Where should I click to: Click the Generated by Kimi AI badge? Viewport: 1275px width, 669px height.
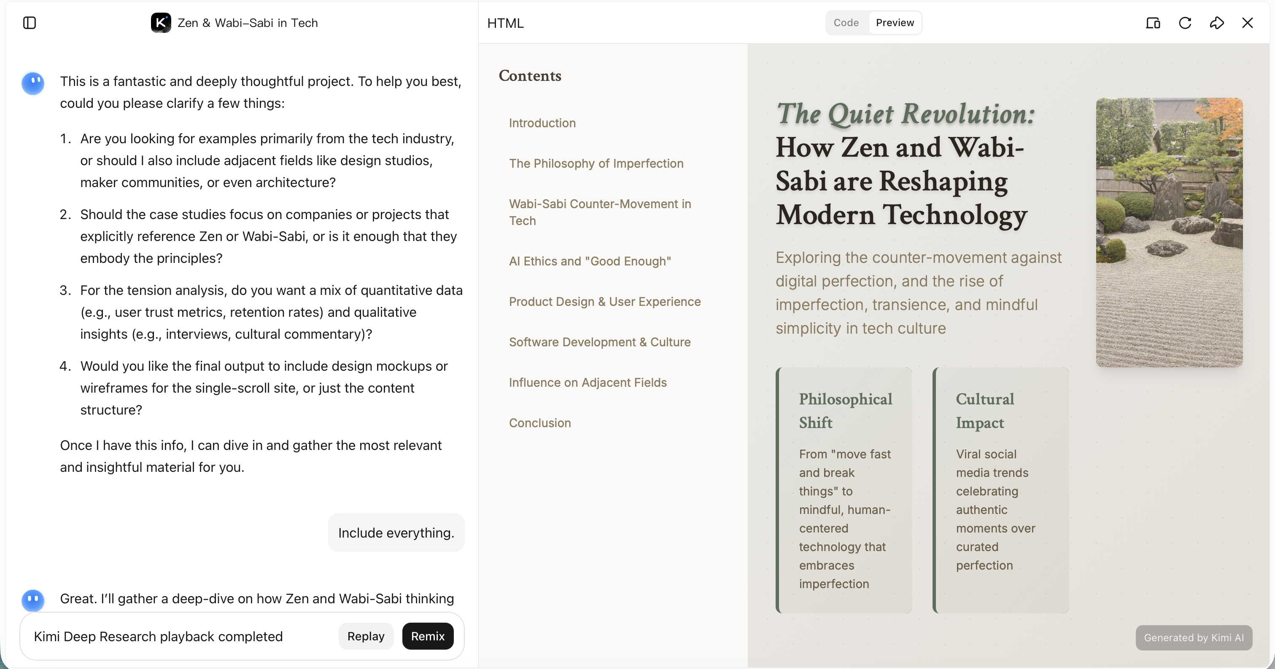pyautogui.click(x=1194, y=638)
